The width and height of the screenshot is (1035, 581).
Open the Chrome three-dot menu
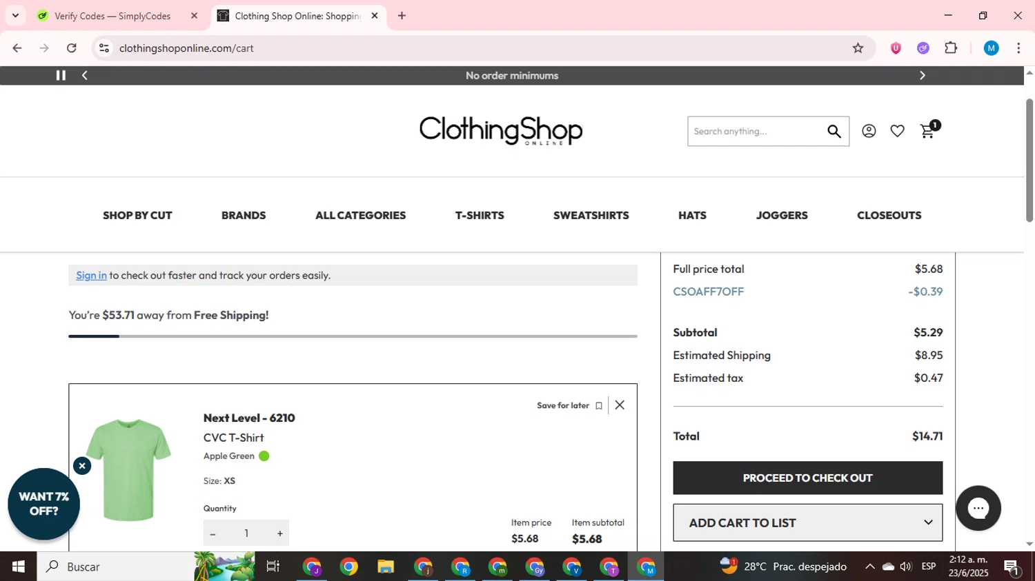(1018, 48)
